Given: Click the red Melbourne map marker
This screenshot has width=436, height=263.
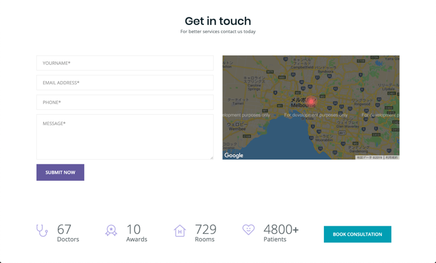Looking at the screenshot, I should (x=311, y=102).
